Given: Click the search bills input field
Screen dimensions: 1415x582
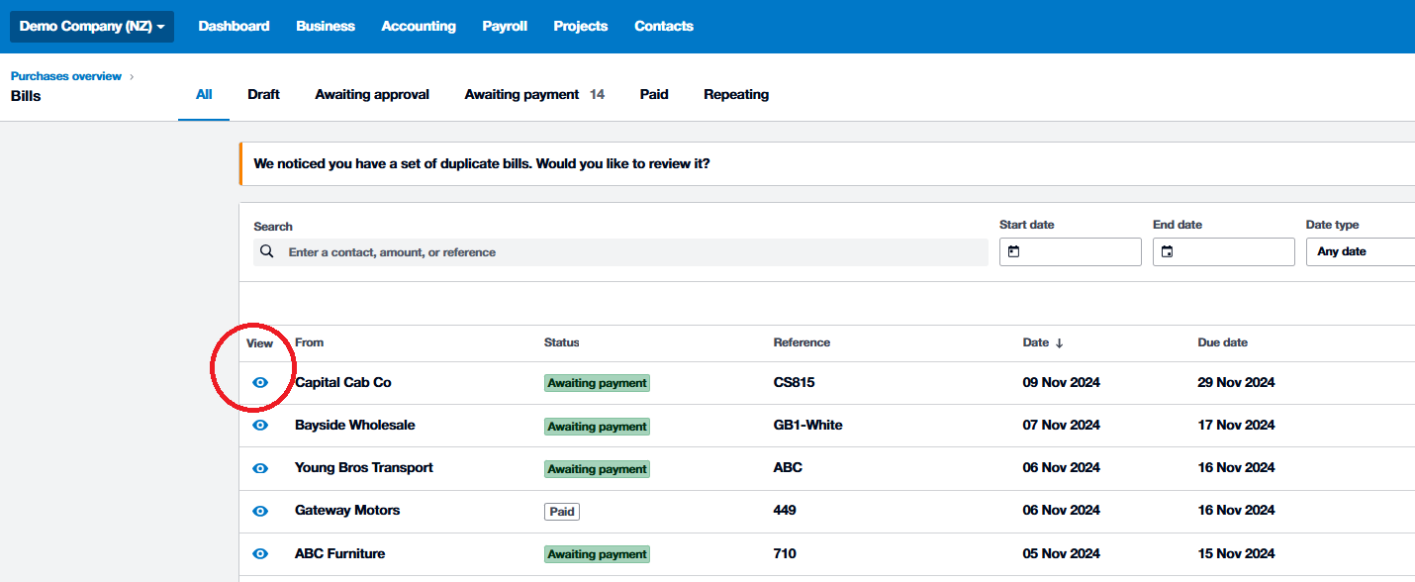Looking at the screenshot, I should pyautogui.click(x=633, y=252).
